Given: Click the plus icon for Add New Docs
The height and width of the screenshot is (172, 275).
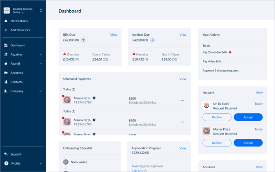Looking at the screenshot, I should [x=6, y=30].
